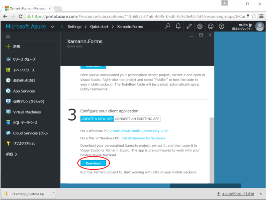This screenshot has height=200, width=266.
Task: Go to Settings breadcrumb
Action: 74,27
